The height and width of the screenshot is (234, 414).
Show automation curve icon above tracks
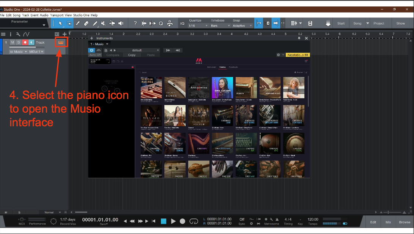[26, 34]
